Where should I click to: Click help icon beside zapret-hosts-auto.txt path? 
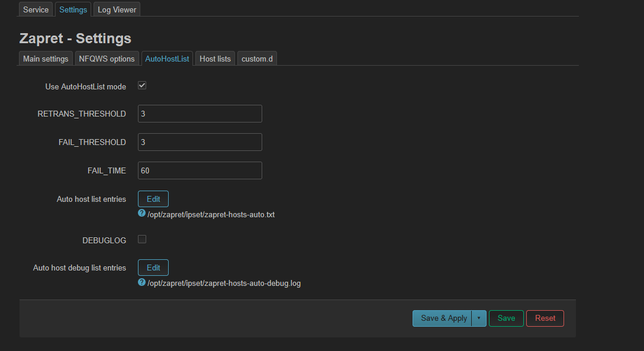[x=141, y=213]
